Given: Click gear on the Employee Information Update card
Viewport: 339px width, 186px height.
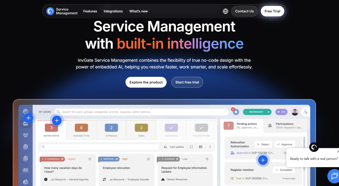Looking at the screenshot, I should click(207, 159).
